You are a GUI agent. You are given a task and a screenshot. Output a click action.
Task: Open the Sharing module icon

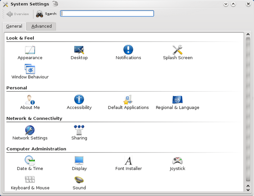(79, 130)
